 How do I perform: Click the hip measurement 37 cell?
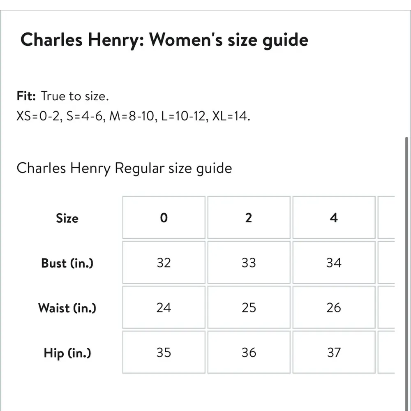tap(333, 353)
